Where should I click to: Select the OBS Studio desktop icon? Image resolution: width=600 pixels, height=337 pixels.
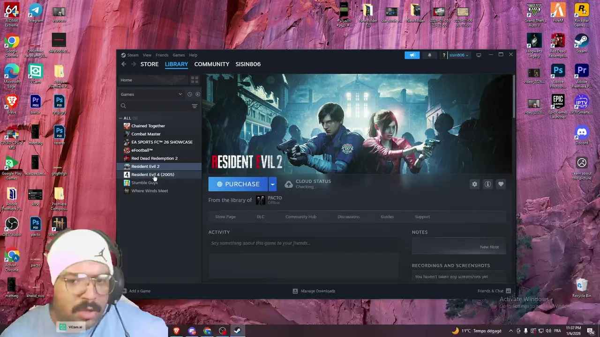(x=12, y=227)
